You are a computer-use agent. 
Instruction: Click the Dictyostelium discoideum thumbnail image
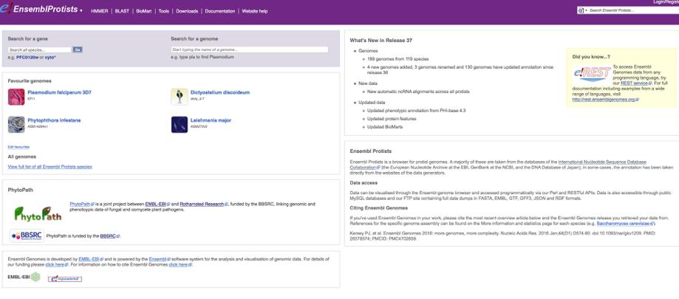point(180,97)
